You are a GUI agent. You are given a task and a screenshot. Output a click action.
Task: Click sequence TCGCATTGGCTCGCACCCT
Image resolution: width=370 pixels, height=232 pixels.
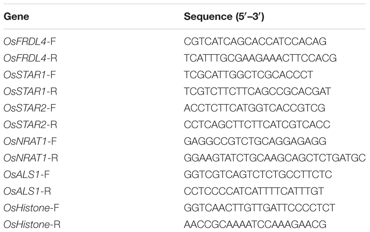click(x=249, y=75)
